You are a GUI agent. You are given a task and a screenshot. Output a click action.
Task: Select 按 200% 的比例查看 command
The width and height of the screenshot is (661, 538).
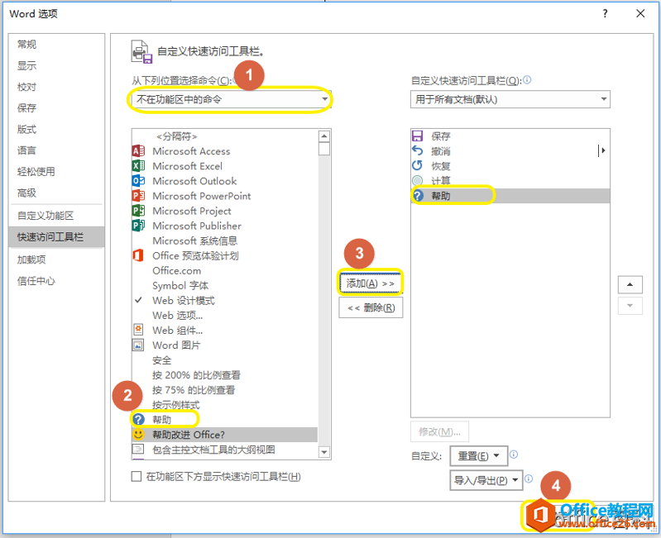pyautogui.click(x=224, y=374)
